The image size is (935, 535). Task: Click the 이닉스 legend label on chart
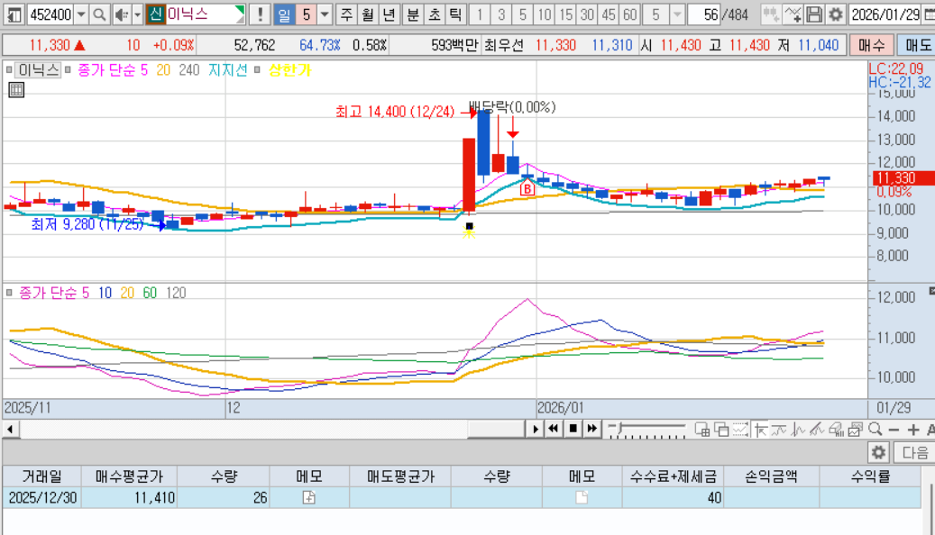tap(38, 70)
